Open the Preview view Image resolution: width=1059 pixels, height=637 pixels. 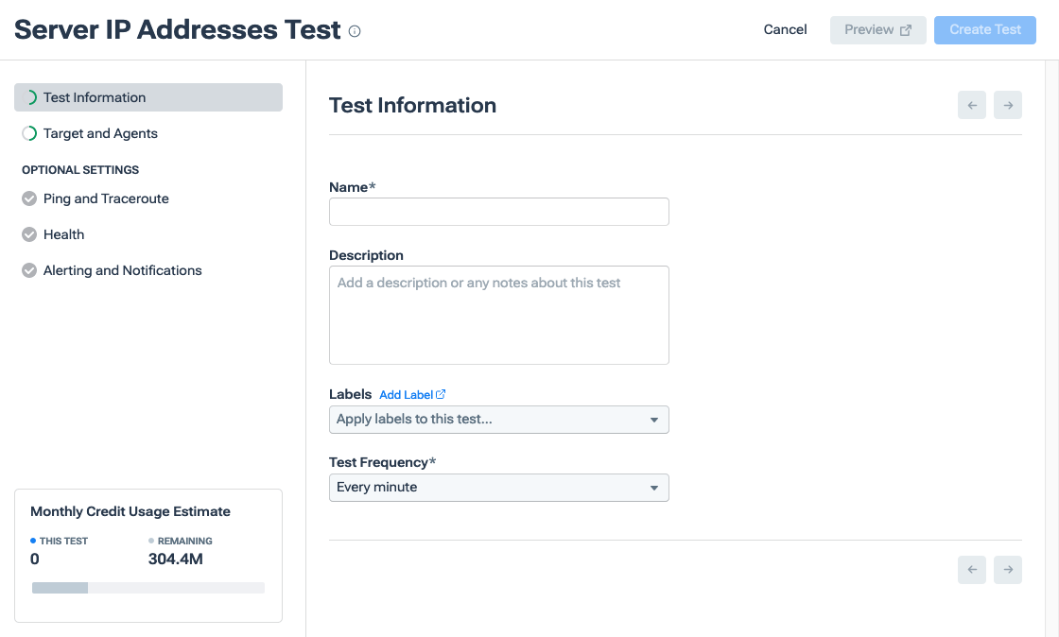tap(877, 29)
